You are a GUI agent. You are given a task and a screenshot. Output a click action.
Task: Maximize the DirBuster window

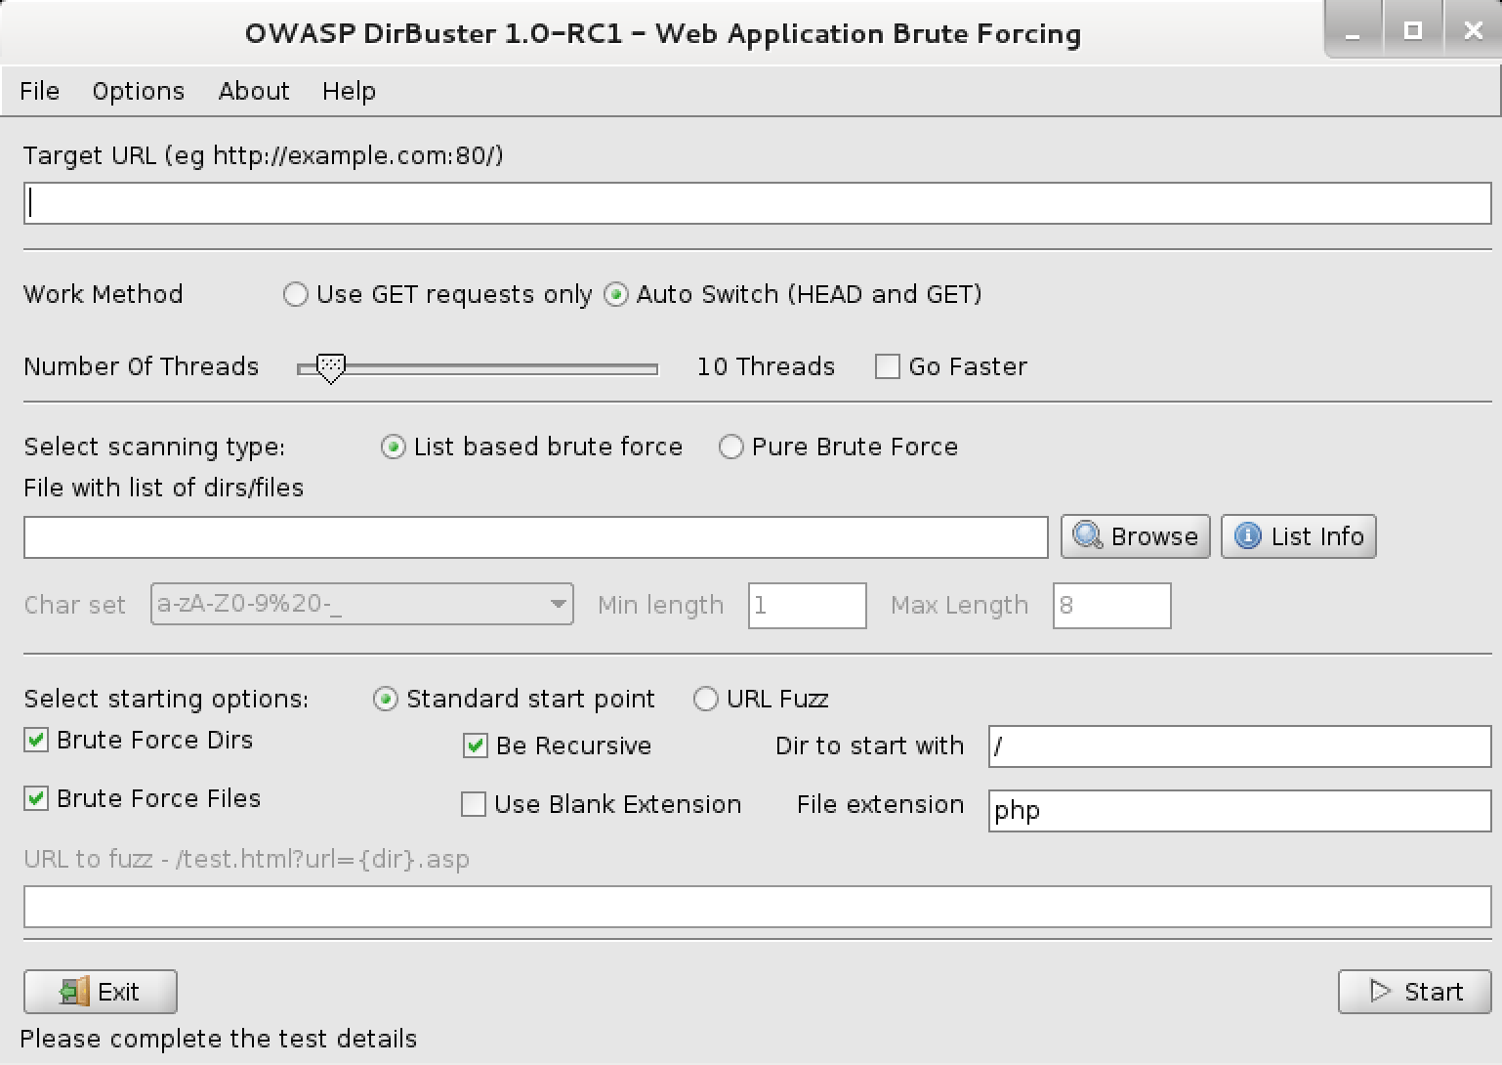1412,31
